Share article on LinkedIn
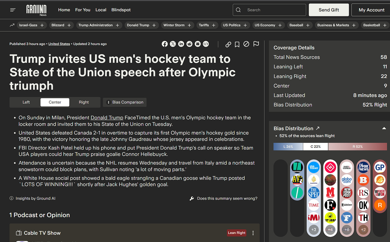Screen dimensions: 390x242 click(181, 44)
